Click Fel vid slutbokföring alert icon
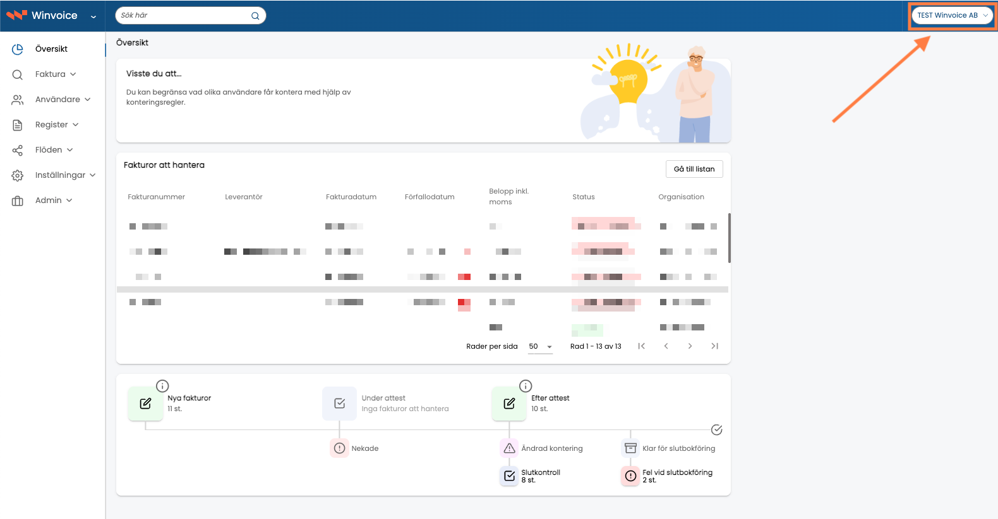This screenshot has width=998, height=519. [630, 476]
